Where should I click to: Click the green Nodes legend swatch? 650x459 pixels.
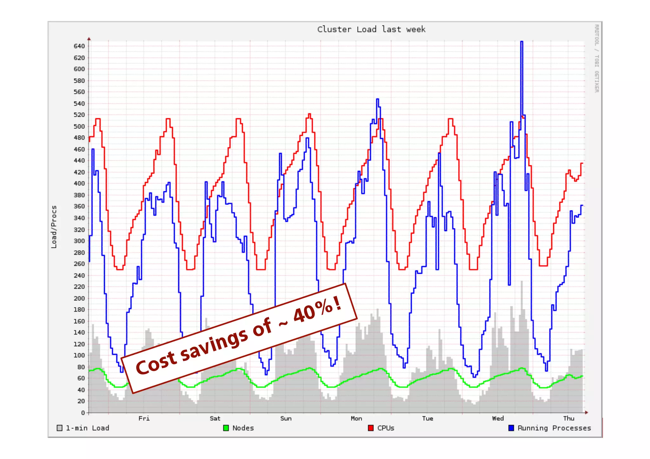point(226,428)
